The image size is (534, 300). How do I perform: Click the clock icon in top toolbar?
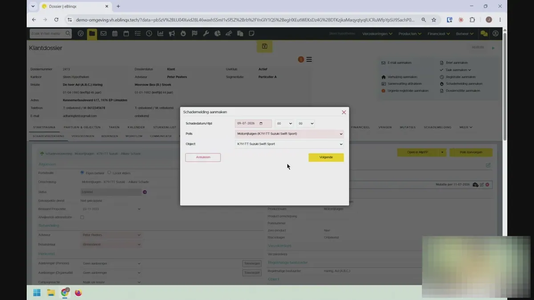pyautogui.click(x=149, y=33)
